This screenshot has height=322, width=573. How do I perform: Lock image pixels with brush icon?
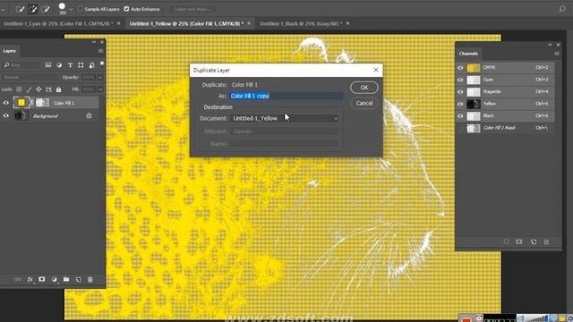29,89
